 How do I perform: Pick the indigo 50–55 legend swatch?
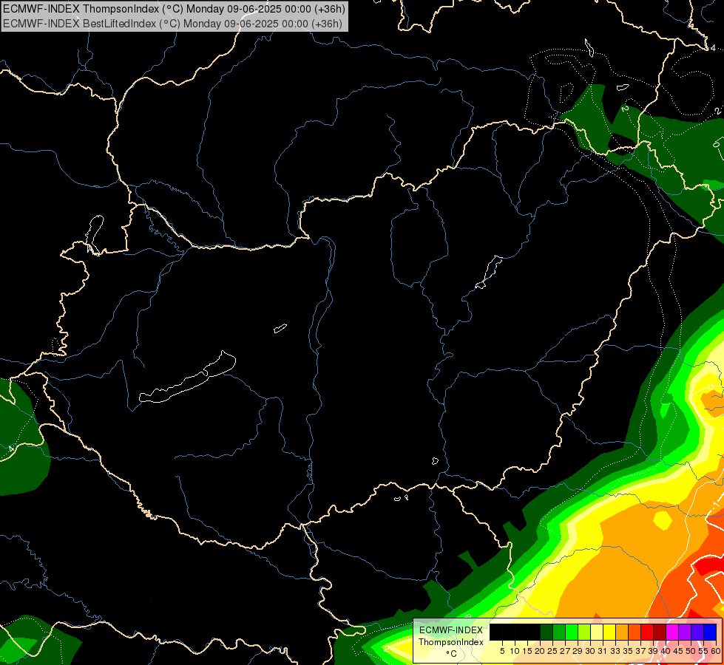[697, 632]
